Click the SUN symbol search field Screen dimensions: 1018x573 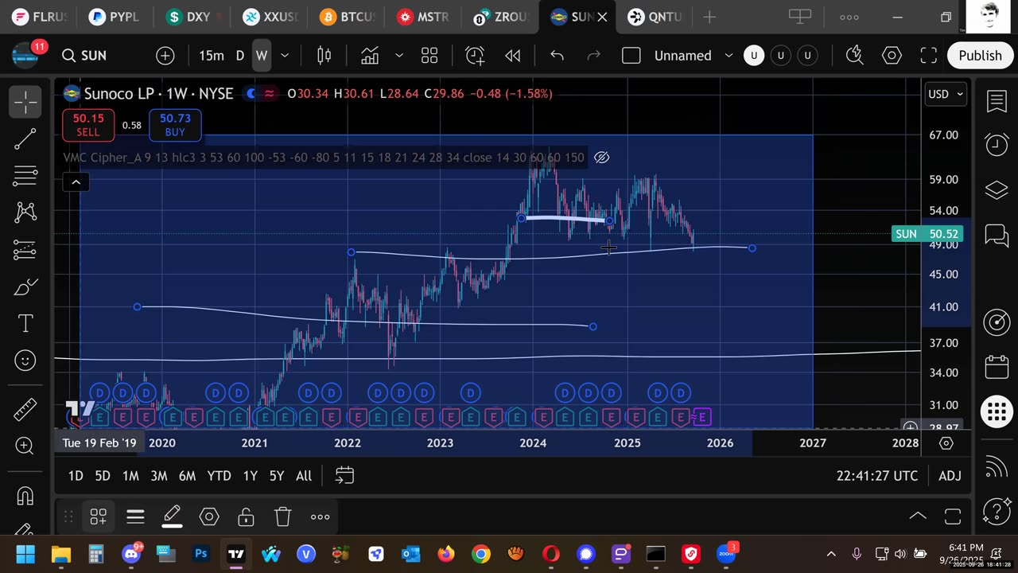coord(94,56)
